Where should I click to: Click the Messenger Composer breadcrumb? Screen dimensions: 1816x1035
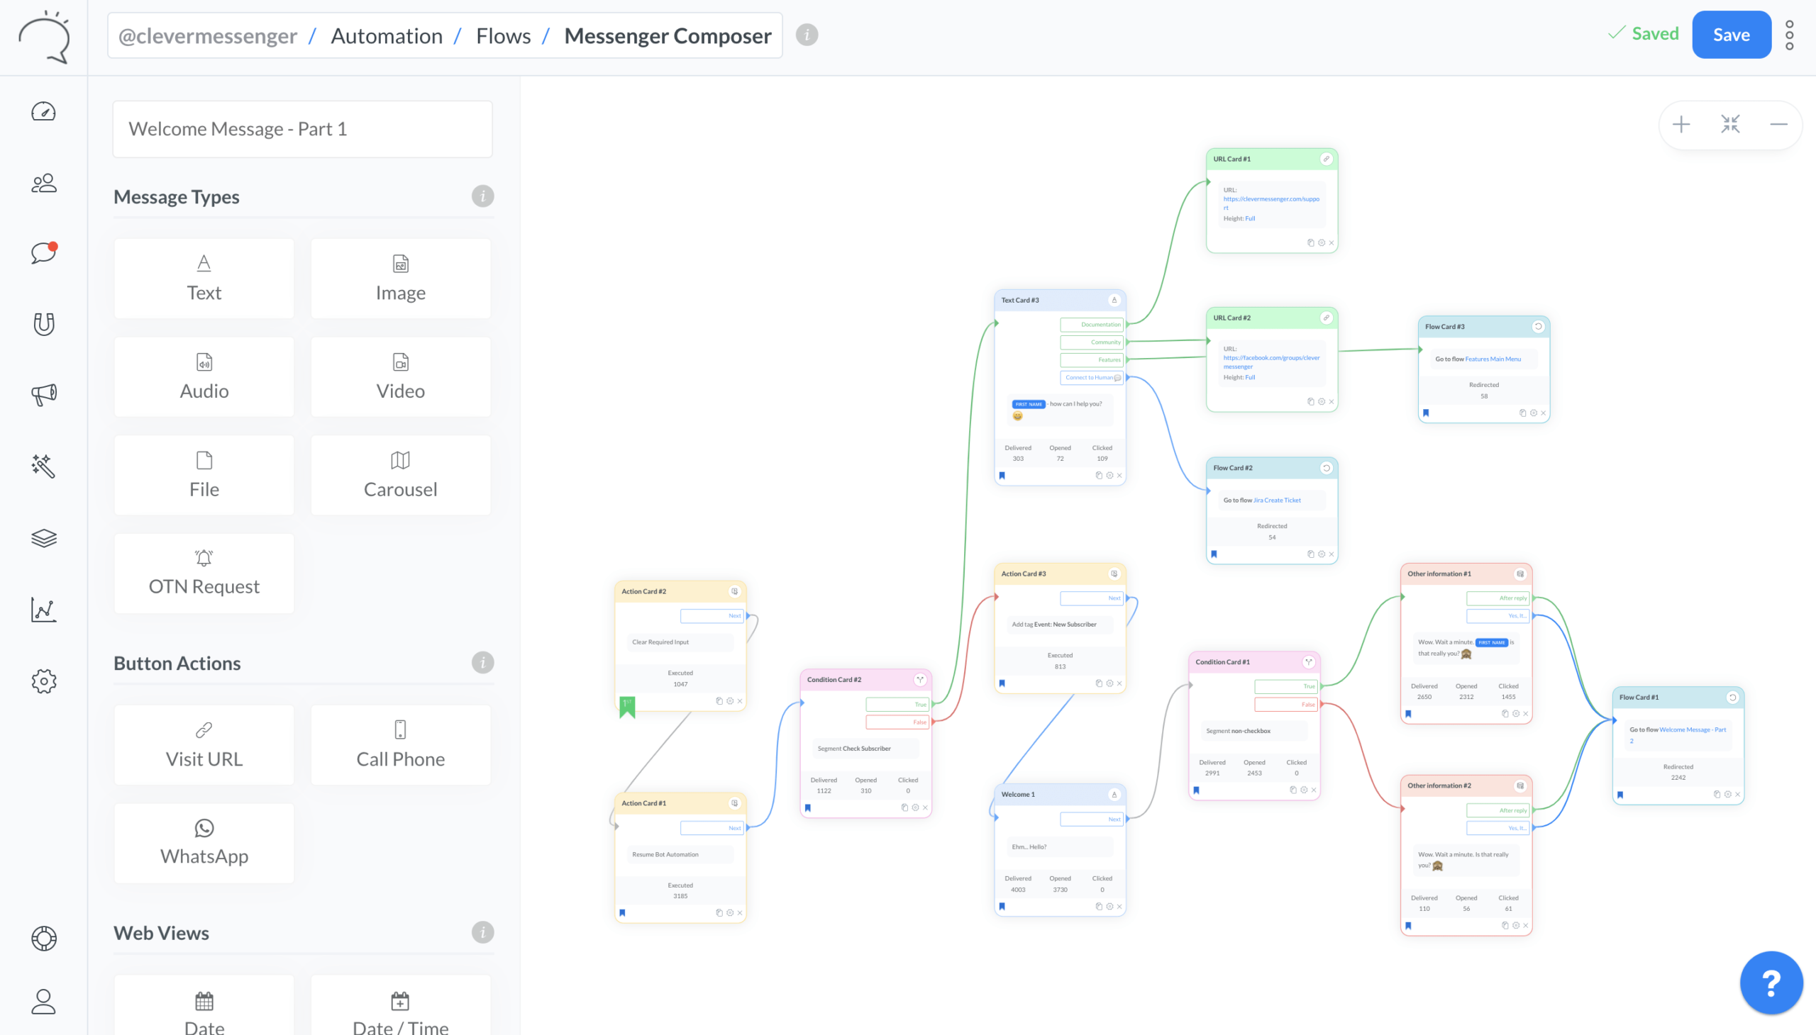click(668, 35)
